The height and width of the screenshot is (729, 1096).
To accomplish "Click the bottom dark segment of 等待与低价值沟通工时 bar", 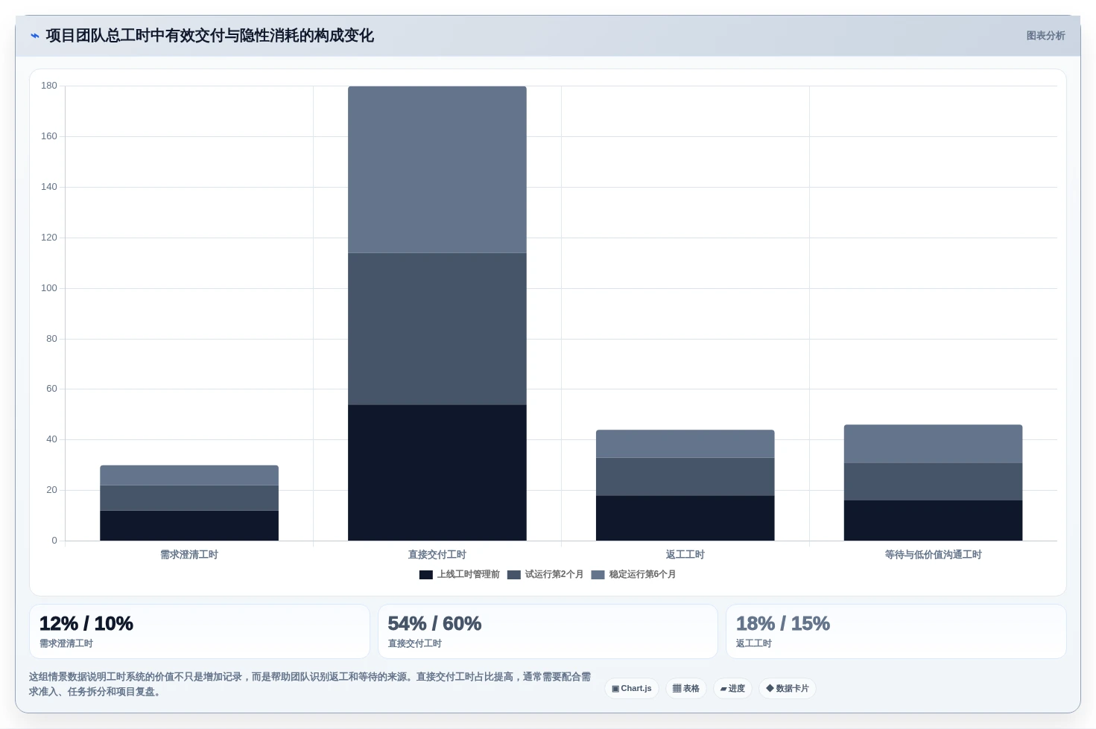I will coord(934,521).
